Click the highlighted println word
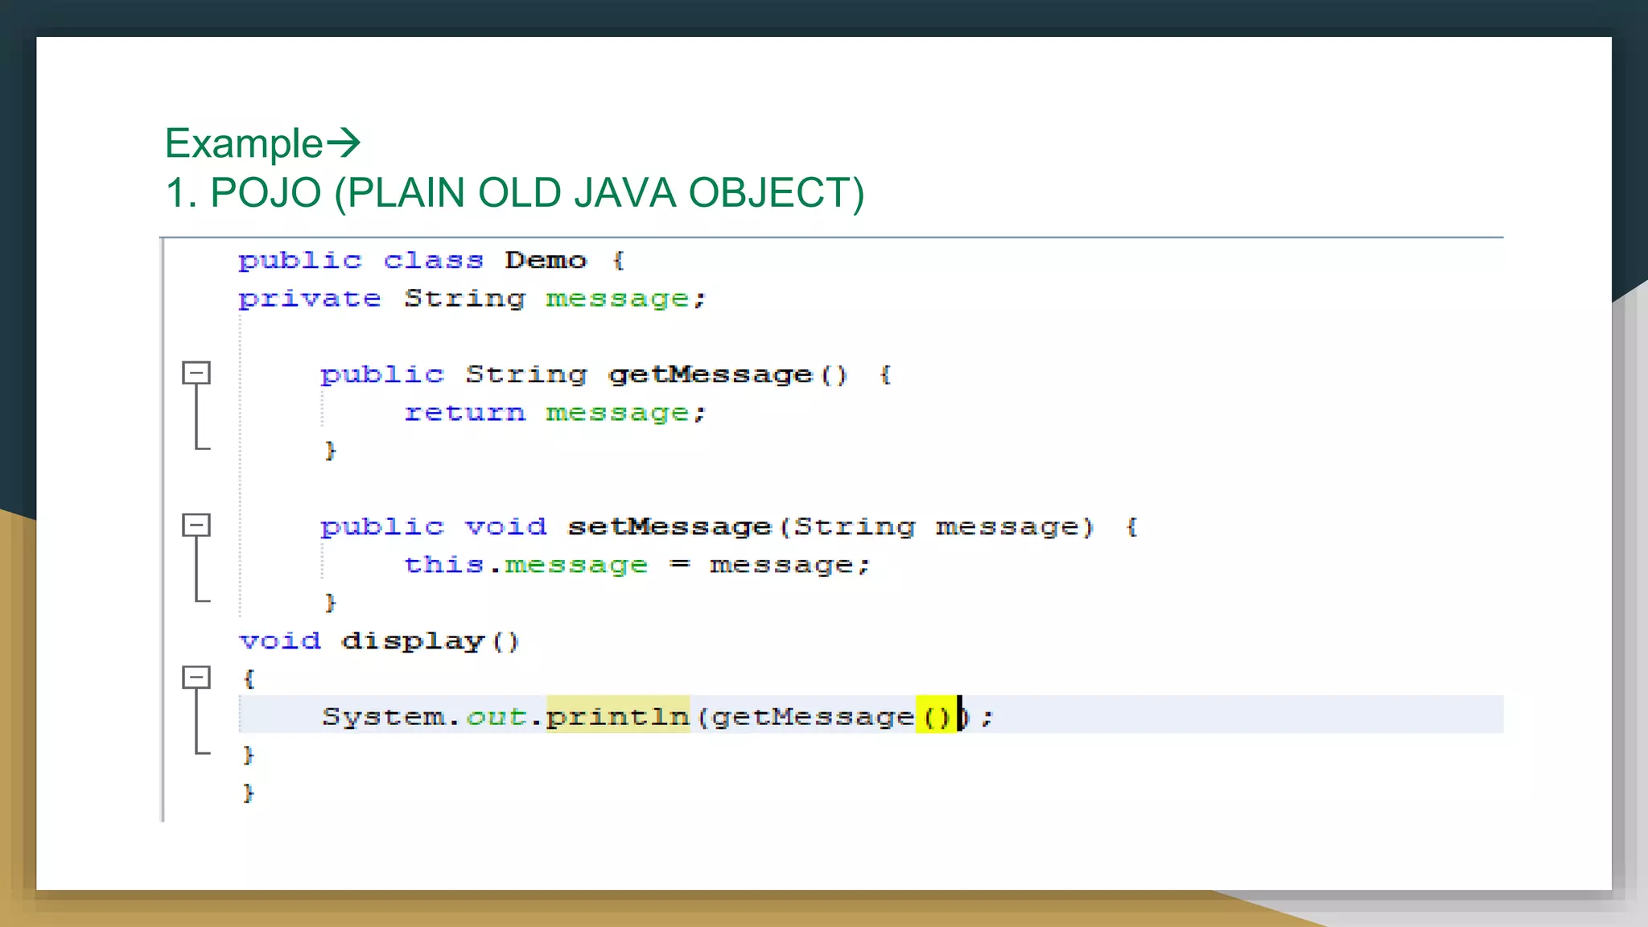Viewport: 1648px width, 927px height. pyautogui.click(x=617, y=715)
